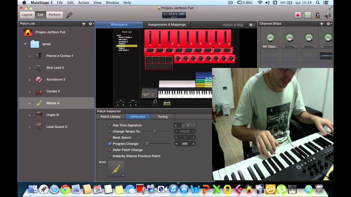This screenshot has width=351, height=197.
Task: Open the Patch List gear action menu
Action: click(91, 24)
